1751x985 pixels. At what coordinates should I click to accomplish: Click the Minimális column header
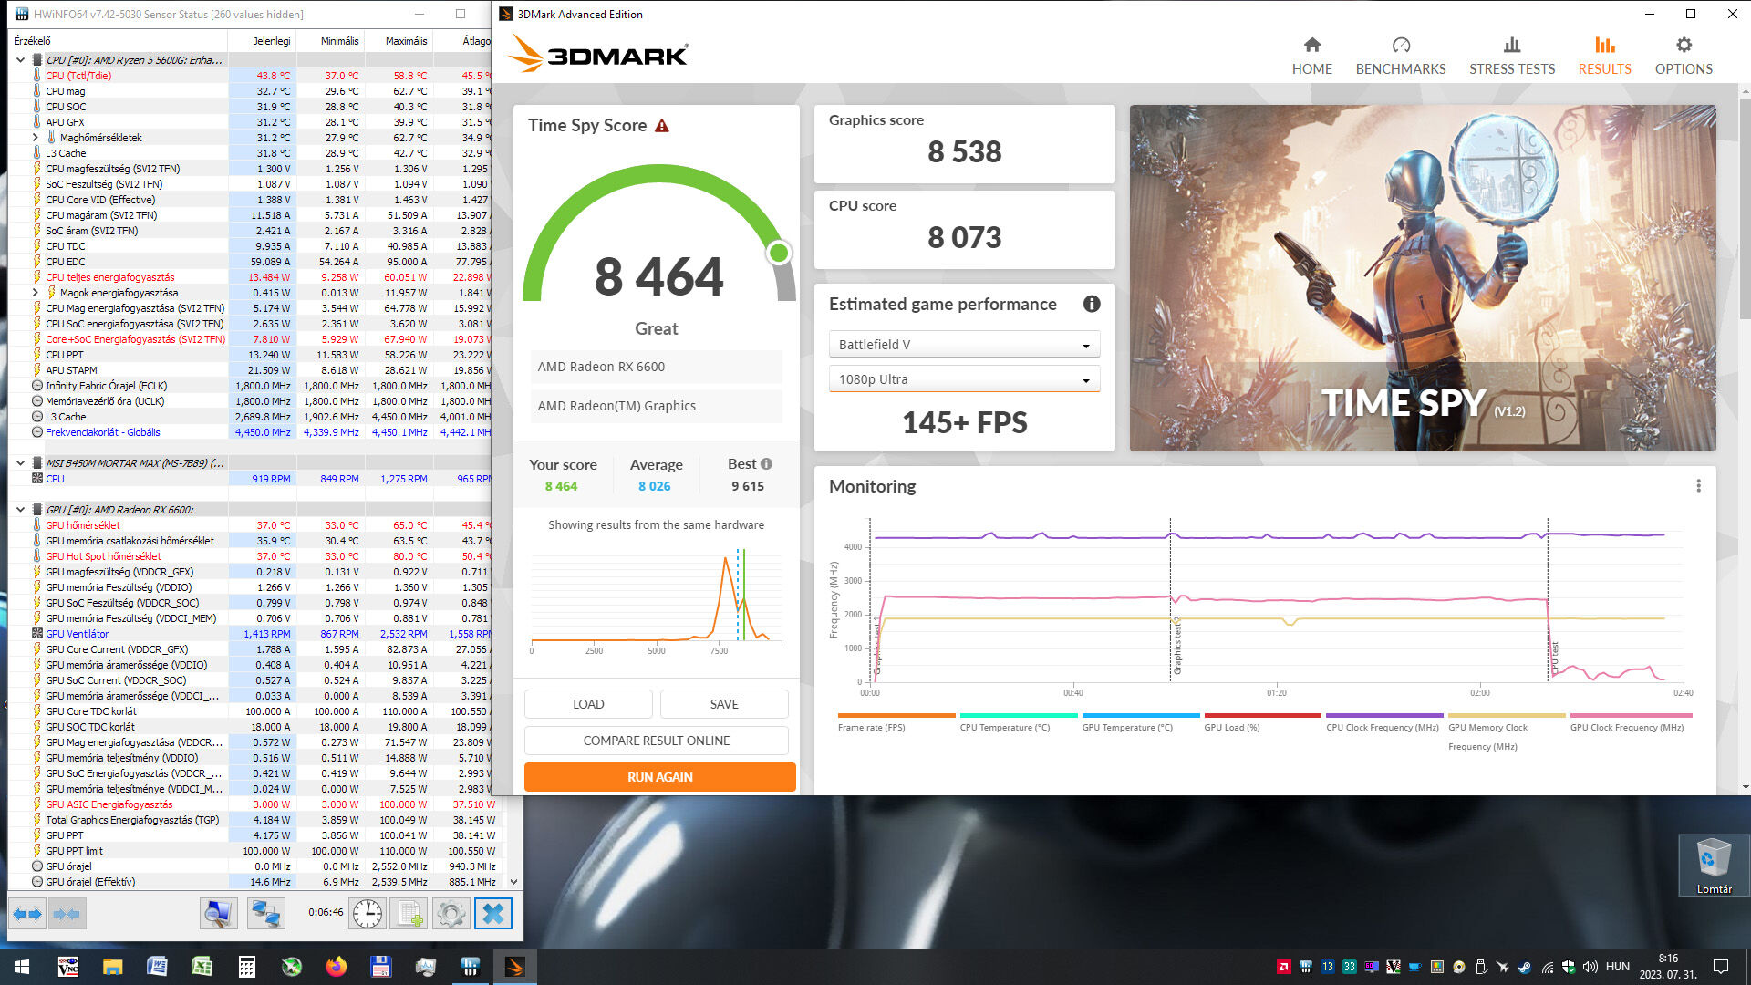point(330,41)
